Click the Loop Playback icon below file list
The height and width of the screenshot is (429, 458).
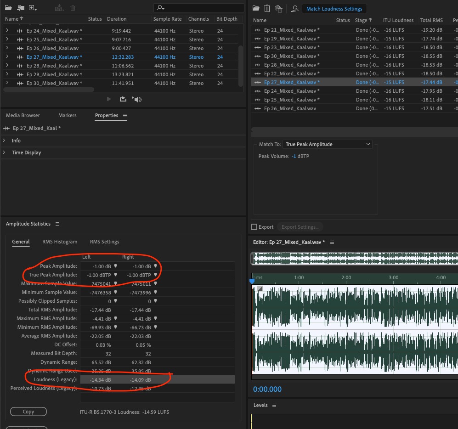click(123, 99)
